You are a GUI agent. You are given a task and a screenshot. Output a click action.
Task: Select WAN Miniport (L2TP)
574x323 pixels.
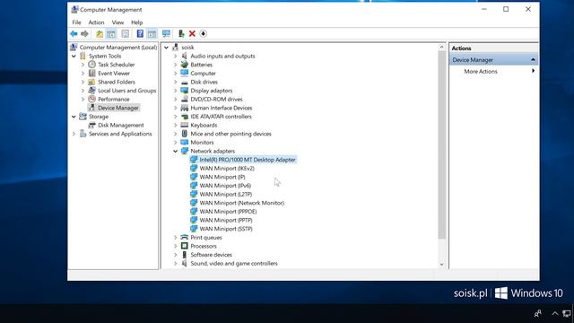click(x=226, y=194)
